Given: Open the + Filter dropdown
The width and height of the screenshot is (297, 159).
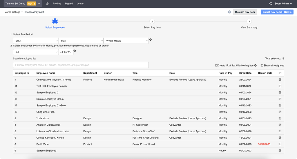Looking at the screenshot, I should pos(66,52).
